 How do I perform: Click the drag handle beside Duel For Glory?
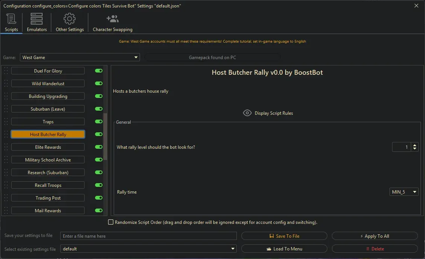tap(6, 71)
